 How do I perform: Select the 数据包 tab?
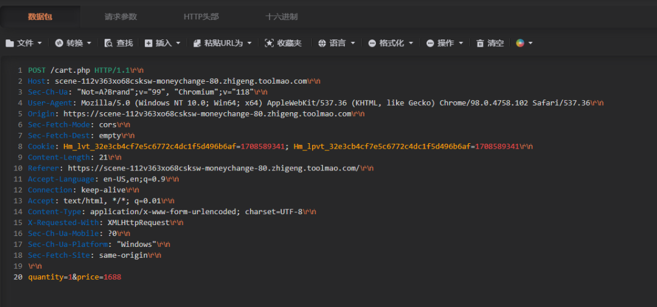pyautogui.click(x=40, y=17)
